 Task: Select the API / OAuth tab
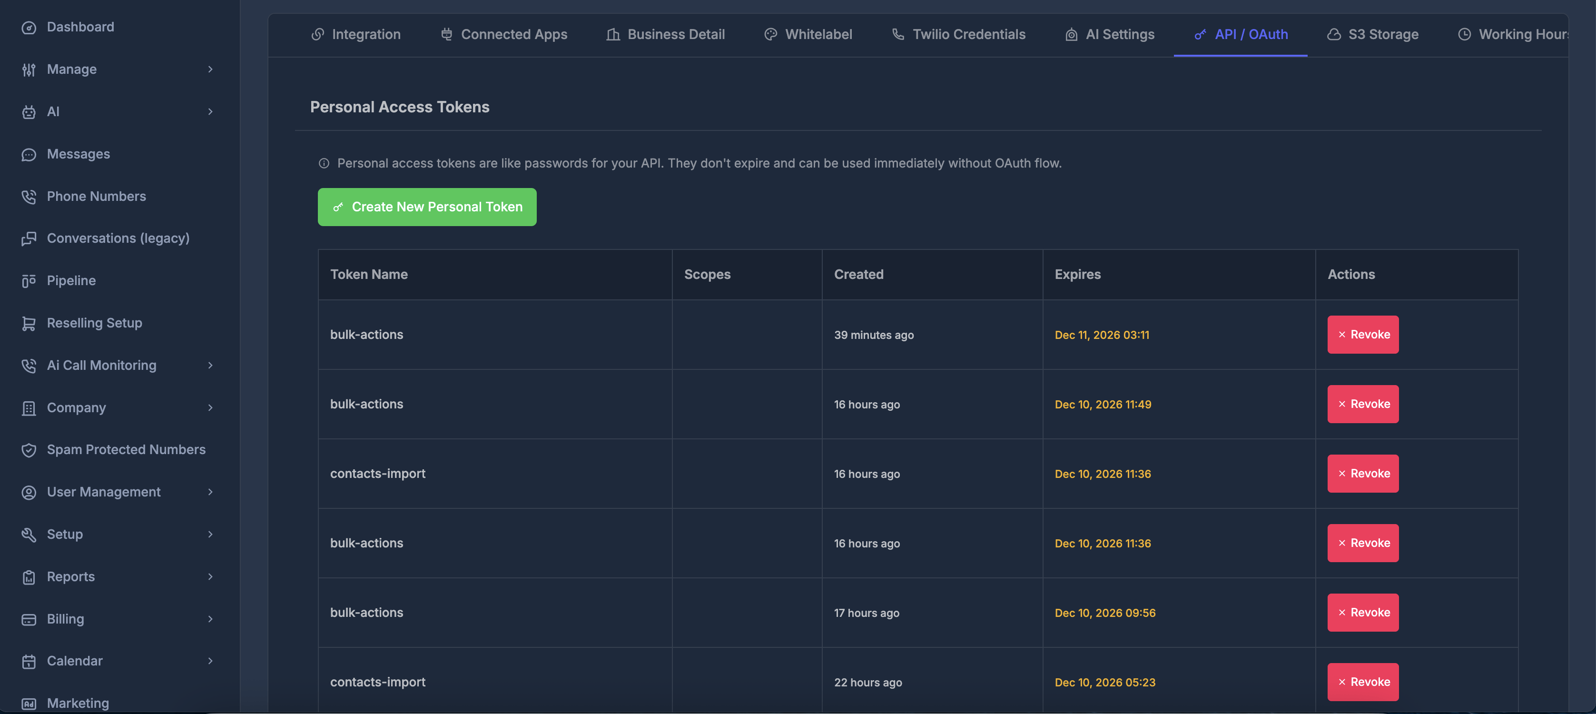click(1241, 35)
